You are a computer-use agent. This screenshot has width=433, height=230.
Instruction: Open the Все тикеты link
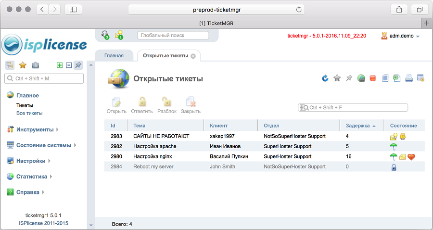pyautogui.click(x=29, y=113)
